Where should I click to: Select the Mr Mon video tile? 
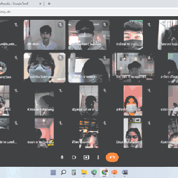(x=44, y=35)
